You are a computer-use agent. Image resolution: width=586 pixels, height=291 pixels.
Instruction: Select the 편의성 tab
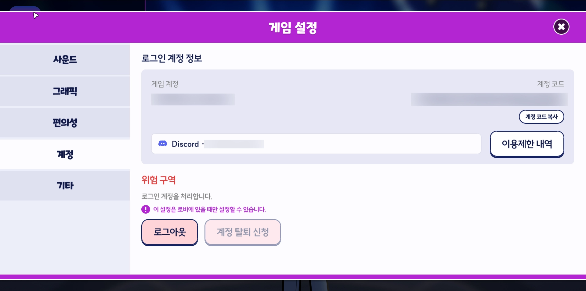click(65, 123)
